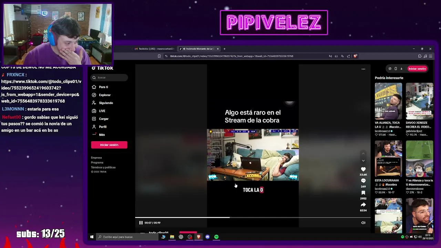Open the Siguiendo feed

tap(106, 103)
